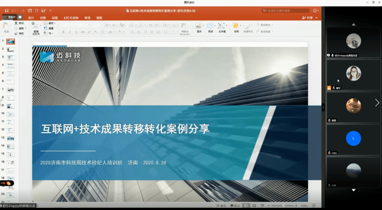Insert a Text Box (文本框)
Screen dimensions: 382x210
[222, 26]
